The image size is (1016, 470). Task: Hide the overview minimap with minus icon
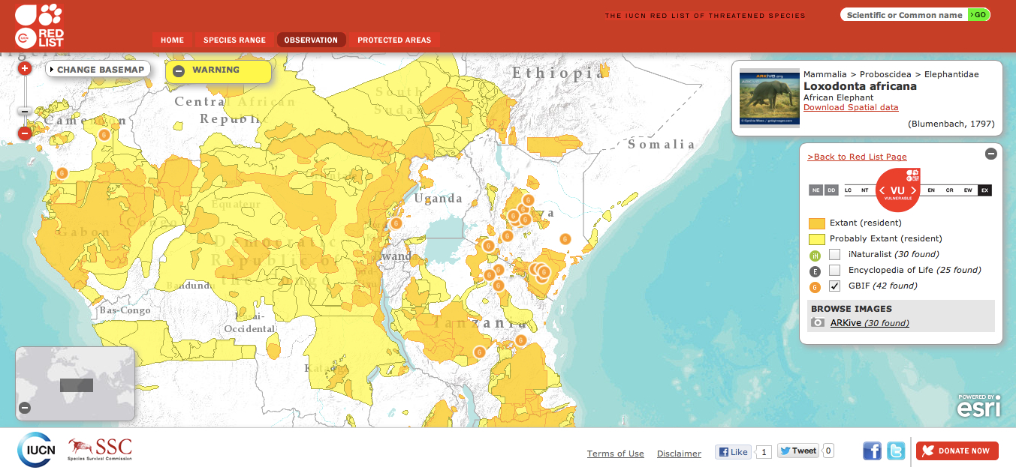click(25, 408)
